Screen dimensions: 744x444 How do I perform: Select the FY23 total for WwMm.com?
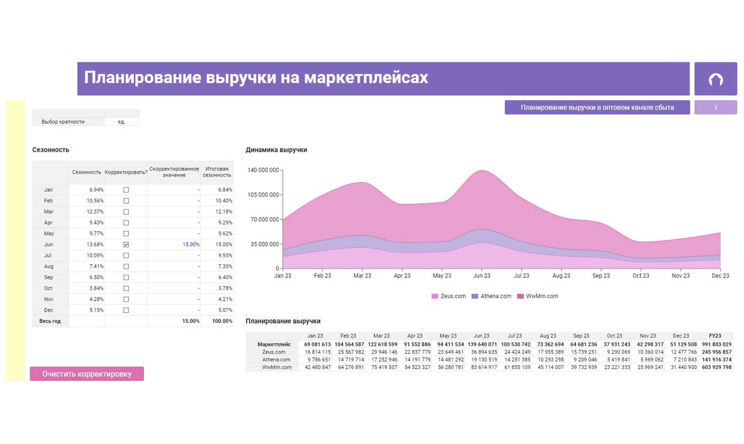point(717,367)
